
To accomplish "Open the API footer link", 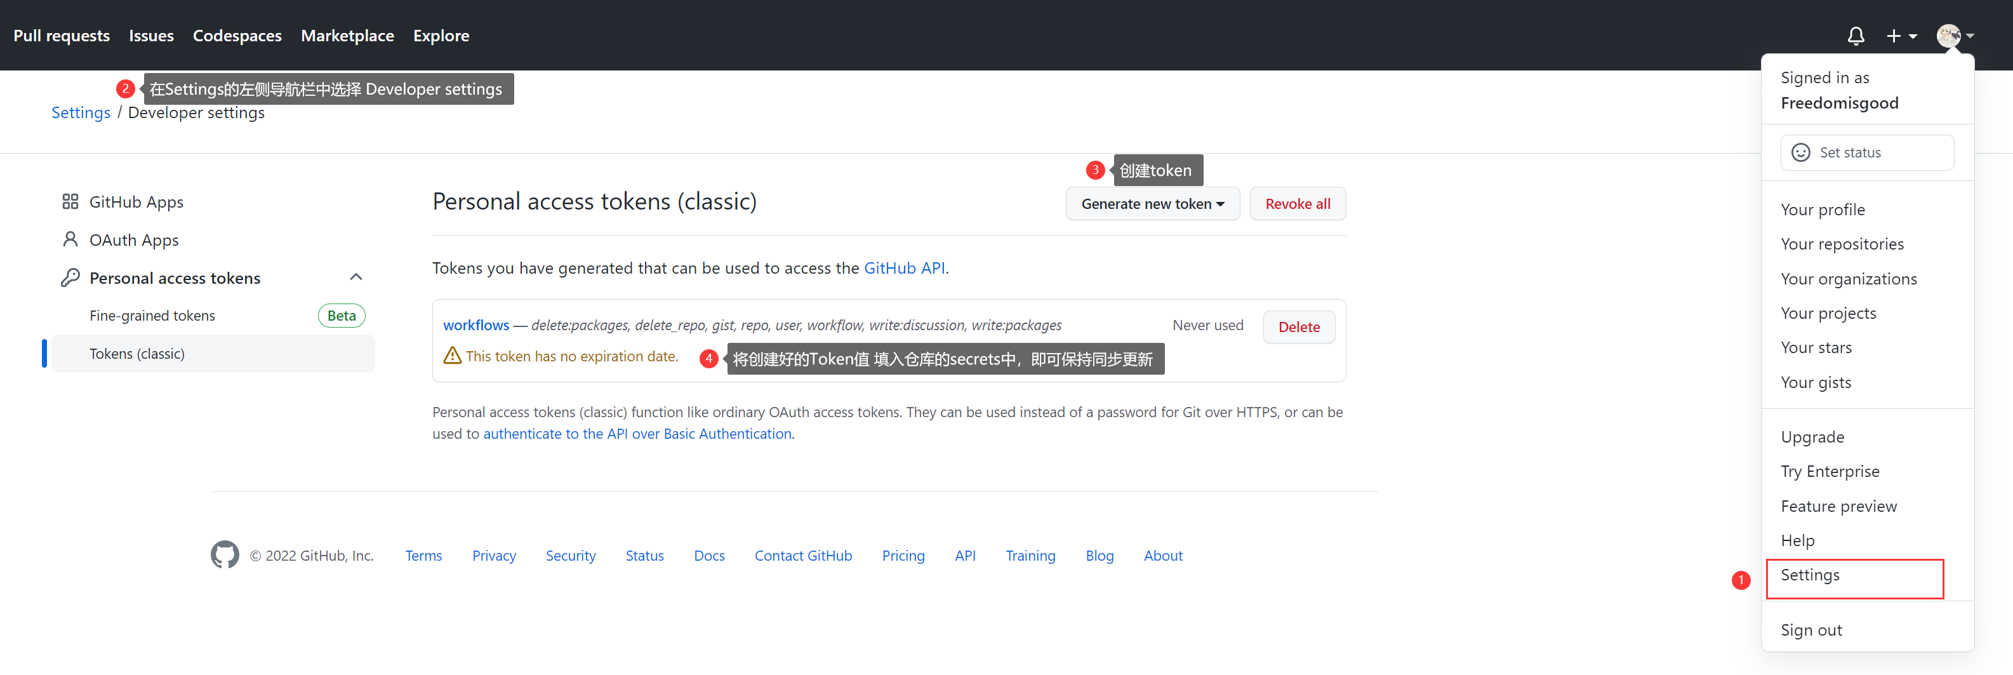I will pyautogui.click(x=965, y=556).
